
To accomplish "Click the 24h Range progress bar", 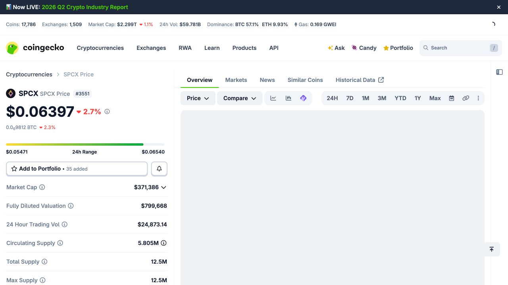I will coord(85,144).
